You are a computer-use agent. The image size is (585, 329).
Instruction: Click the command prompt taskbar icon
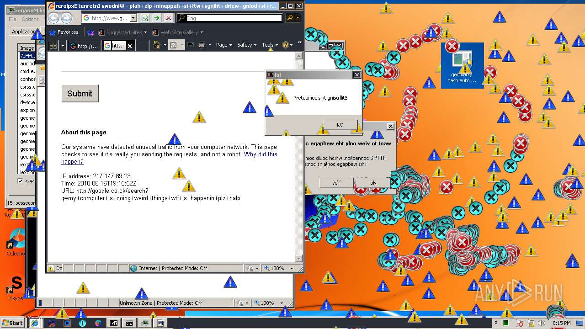pos(129,323)
